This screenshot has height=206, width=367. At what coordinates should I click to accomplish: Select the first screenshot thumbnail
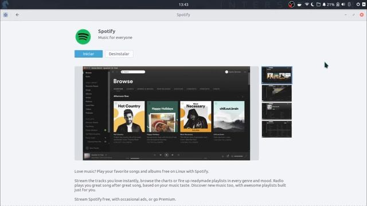pyautogui.click(x=276, y=75)
